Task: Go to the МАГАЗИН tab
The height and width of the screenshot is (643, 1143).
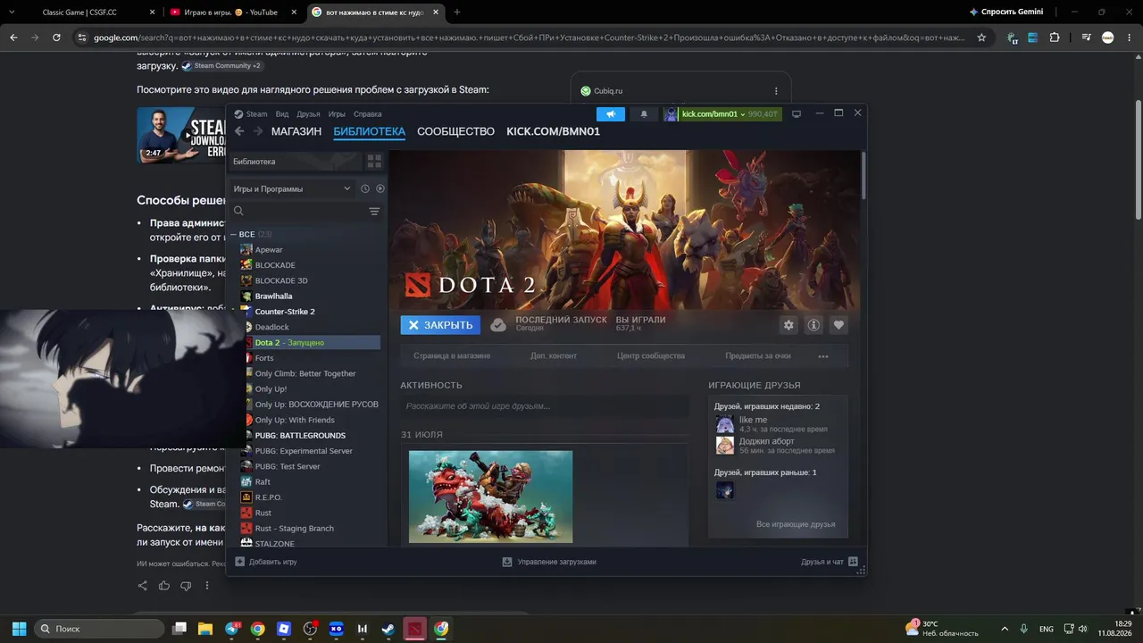Action: (296, 131)
